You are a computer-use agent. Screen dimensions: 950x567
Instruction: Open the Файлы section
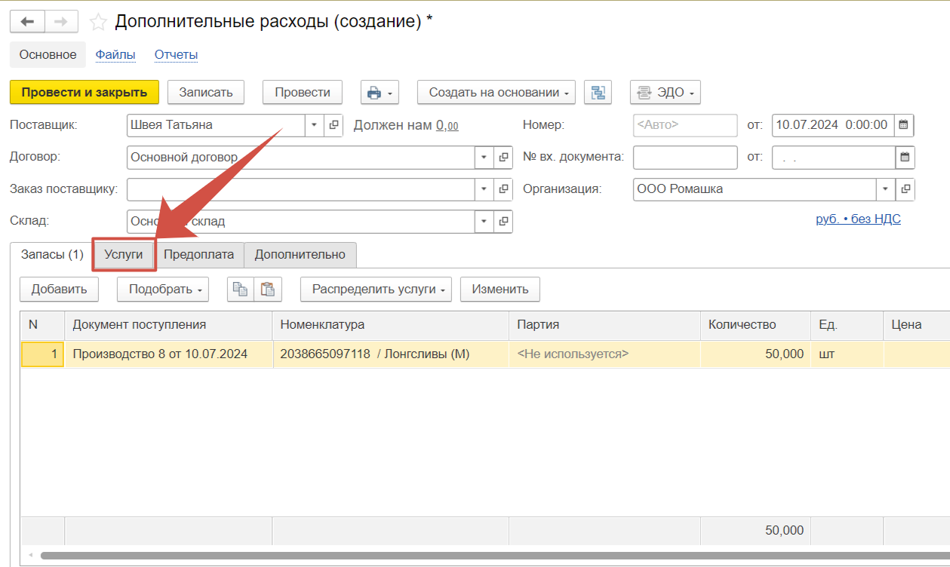coord(115,54)
